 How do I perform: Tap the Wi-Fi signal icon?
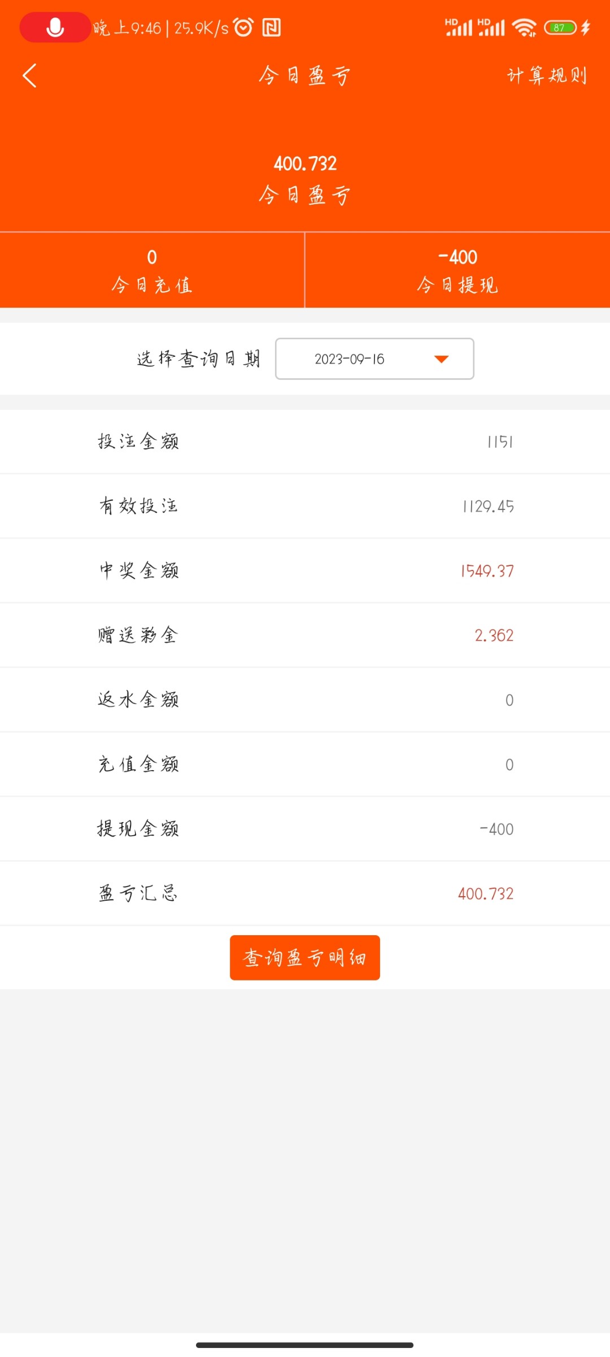tap(524, 27)
